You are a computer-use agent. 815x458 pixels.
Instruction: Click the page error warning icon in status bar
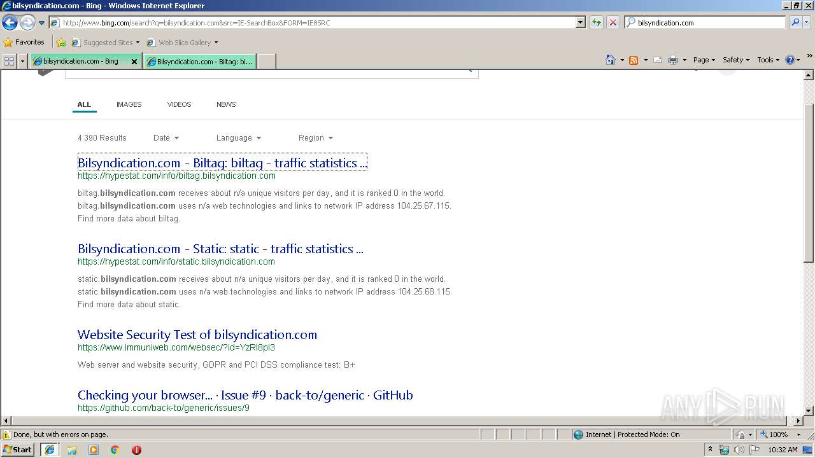coord(6,434)
